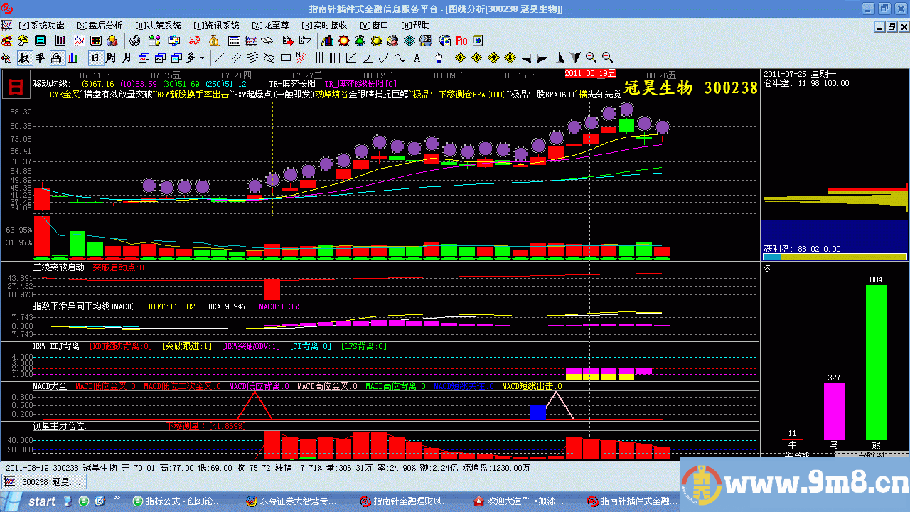910x512 pixels.
Task: Switch to weekly (周) chart period
Action: coord(111,58)
